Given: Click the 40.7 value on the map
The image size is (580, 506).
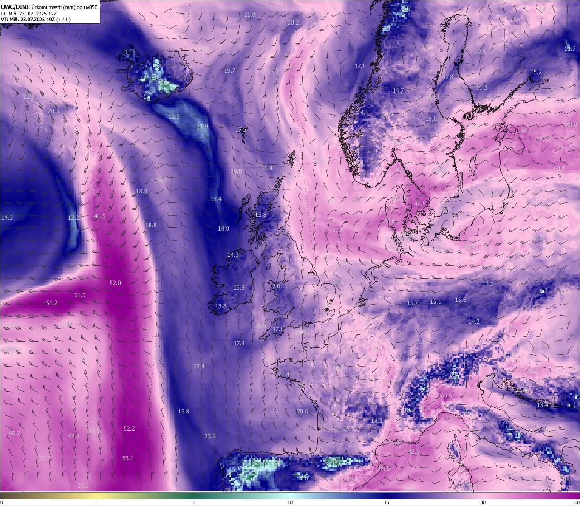Looking at the screenshot, I should (x=14, y=433).
